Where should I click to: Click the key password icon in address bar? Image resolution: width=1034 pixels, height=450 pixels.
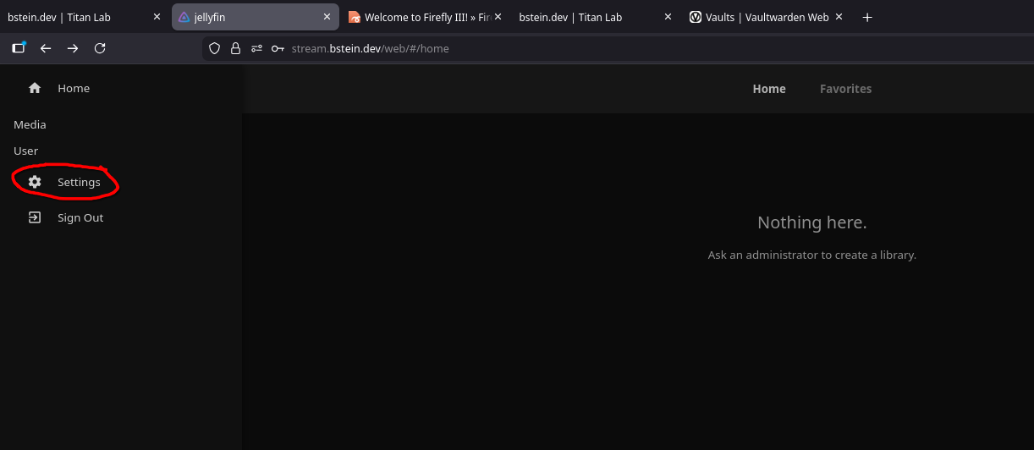coord(278,48)
